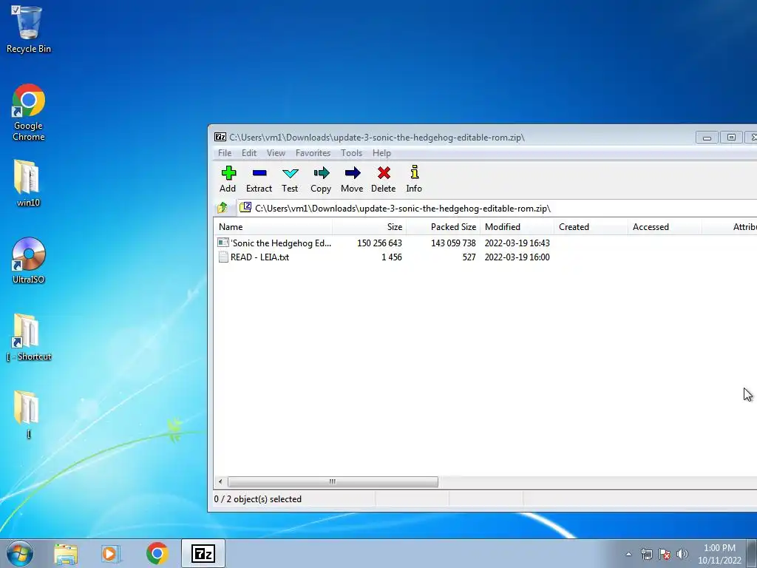
Task: Select the 'Sonic the Hedgehog Ed...' file name
Action: (281, 243)
